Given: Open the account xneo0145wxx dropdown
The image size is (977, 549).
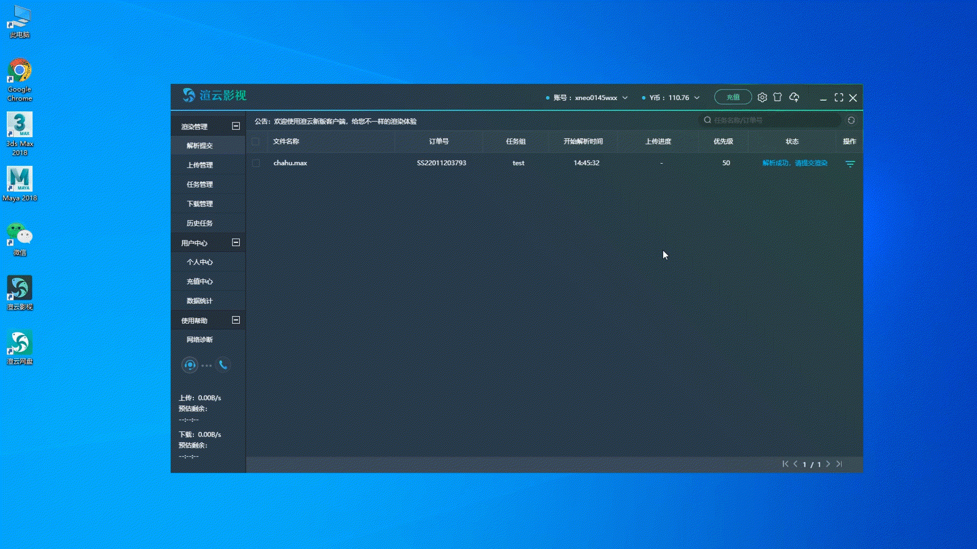Looking at the screenshot, I should tap(625, 98).
